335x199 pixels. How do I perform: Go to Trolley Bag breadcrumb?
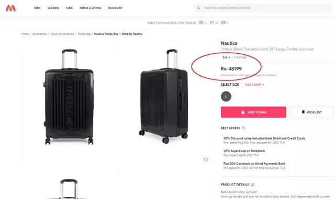84,34
